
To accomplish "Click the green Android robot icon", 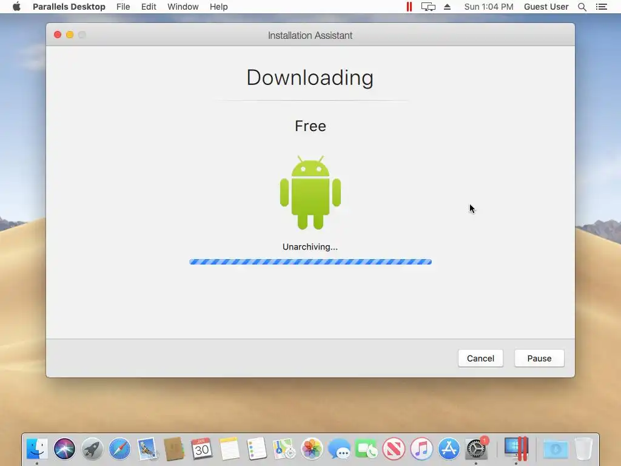I will [310, 192].
